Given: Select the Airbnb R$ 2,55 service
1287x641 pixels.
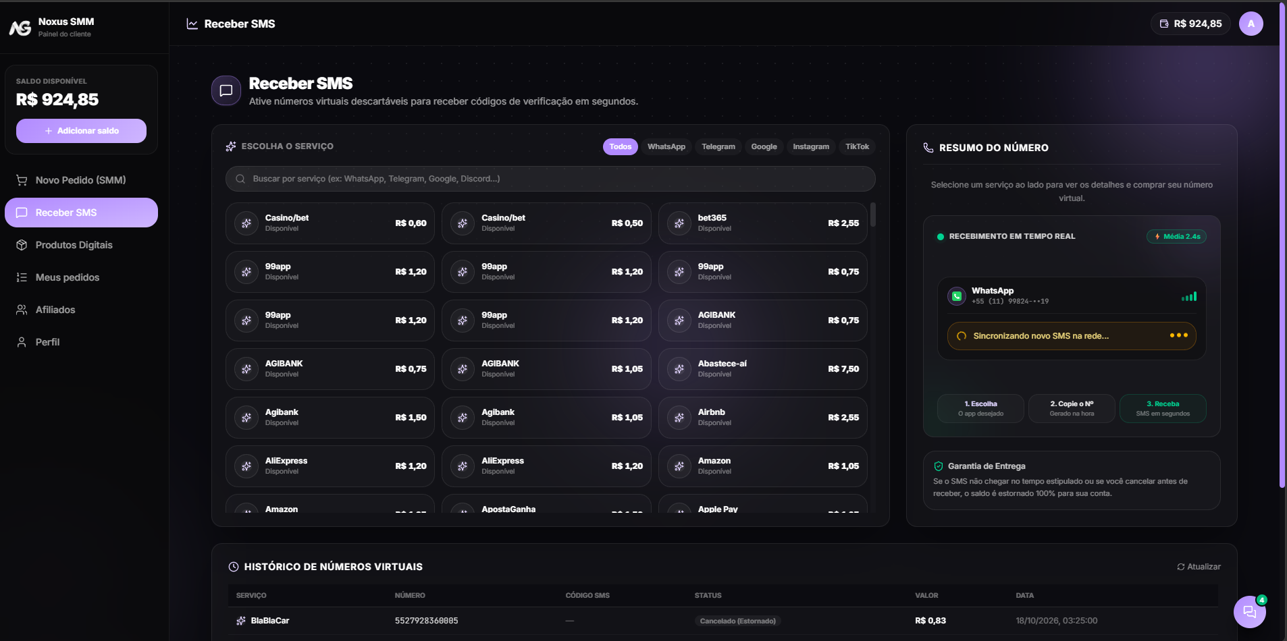Looking at the screenshot, I should tap(762, 418).
